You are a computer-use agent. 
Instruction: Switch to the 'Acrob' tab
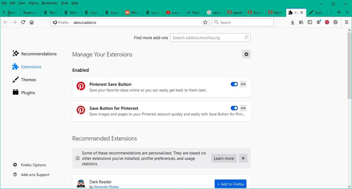coord(255,13)
